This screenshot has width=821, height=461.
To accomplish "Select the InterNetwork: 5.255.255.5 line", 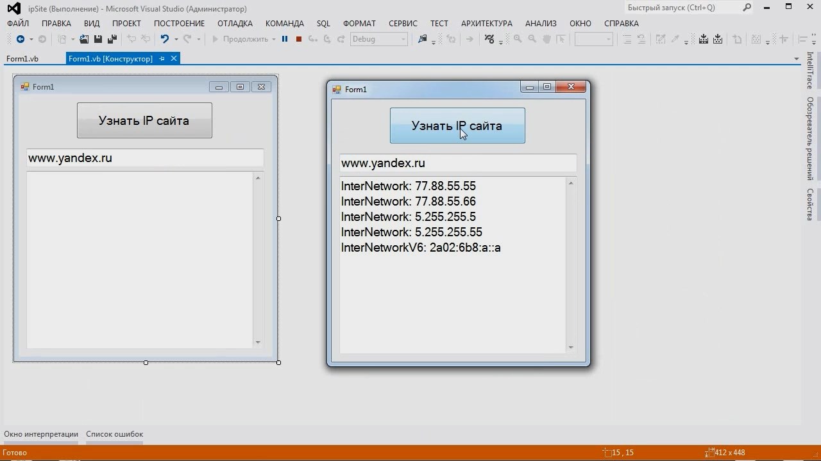I will pyautogui.click(x=409, y=217).
